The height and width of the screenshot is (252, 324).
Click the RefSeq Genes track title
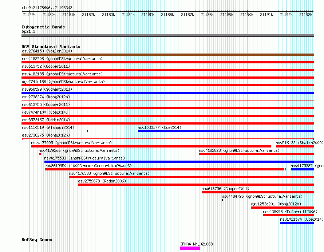[x=37, y=240]
